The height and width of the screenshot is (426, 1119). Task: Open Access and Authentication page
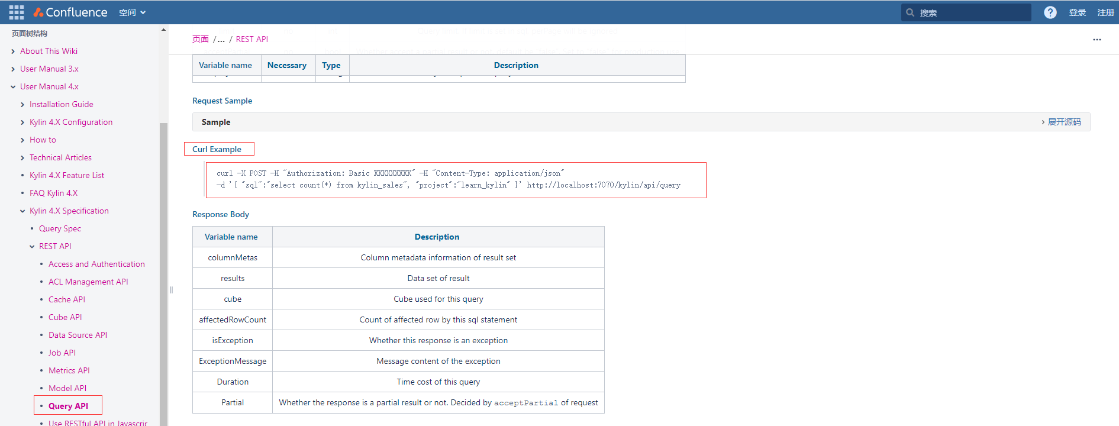(96, 264)
